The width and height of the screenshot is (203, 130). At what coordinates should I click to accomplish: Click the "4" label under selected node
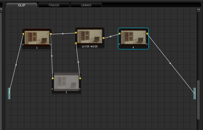tap(133, 47)
